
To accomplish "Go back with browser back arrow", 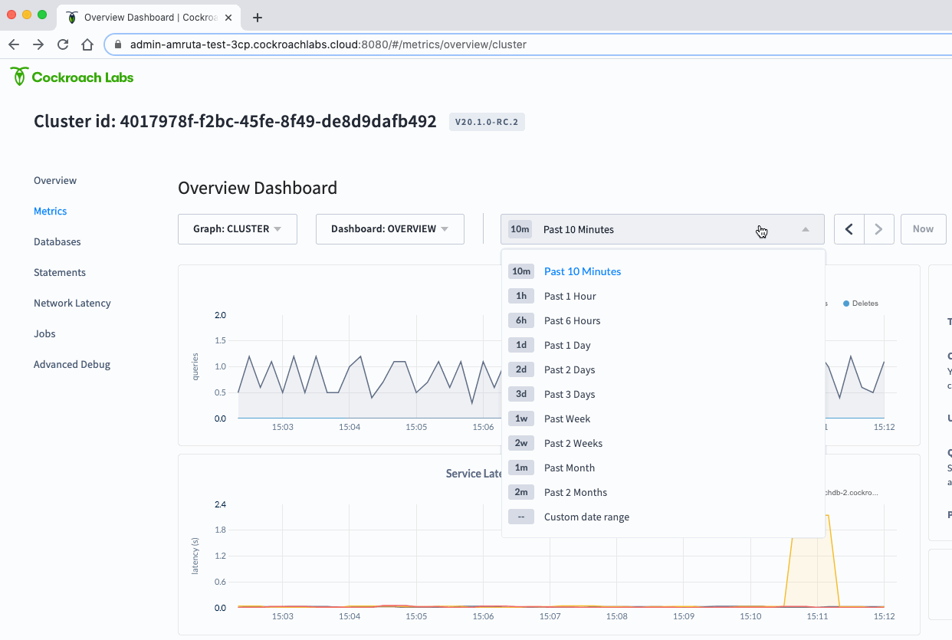I will [x=13, y=44].
